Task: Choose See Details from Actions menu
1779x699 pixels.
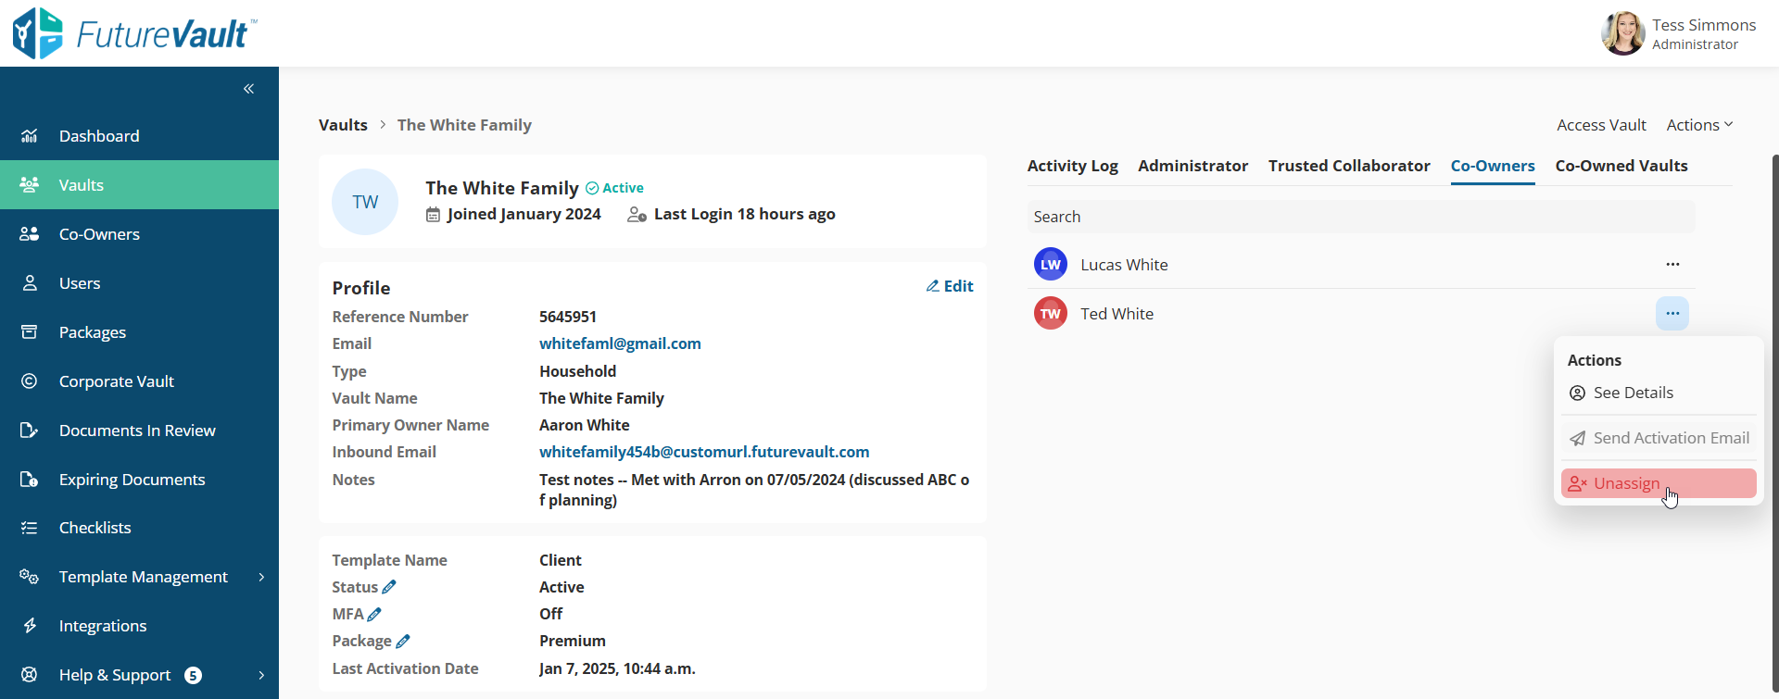Action: (x=1659, y=393)
